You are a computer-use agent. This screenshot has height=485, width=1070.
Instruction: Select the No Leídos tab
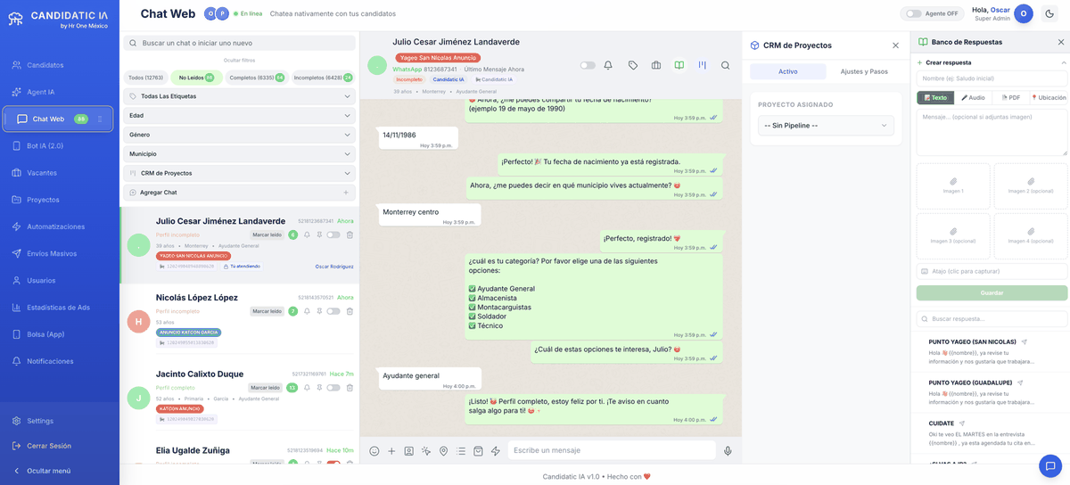coord(196,78)
